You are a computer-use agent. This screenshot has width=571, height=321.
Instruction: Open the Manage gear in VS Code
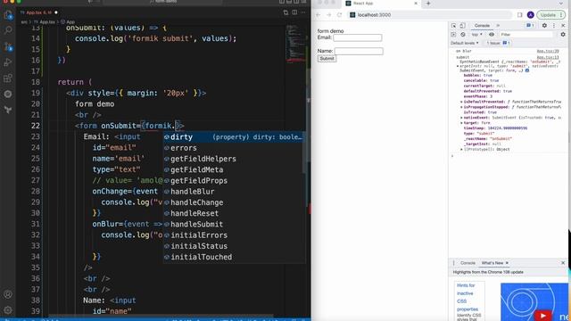8,310
